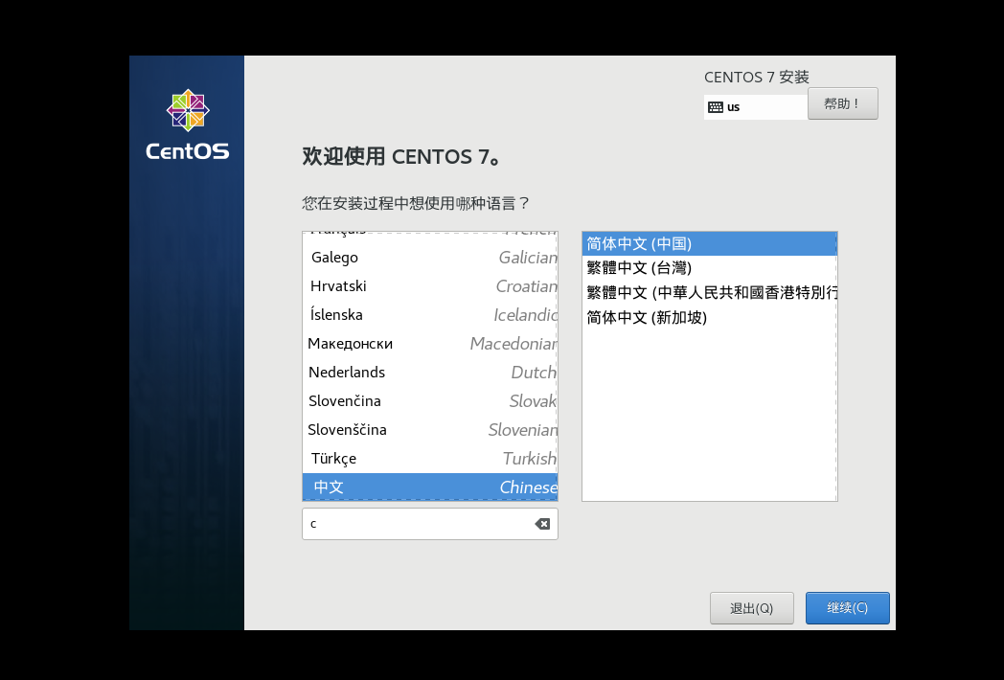Select Türkçe Turkish language
This screenshot has height=680, width=1004.
429,459
